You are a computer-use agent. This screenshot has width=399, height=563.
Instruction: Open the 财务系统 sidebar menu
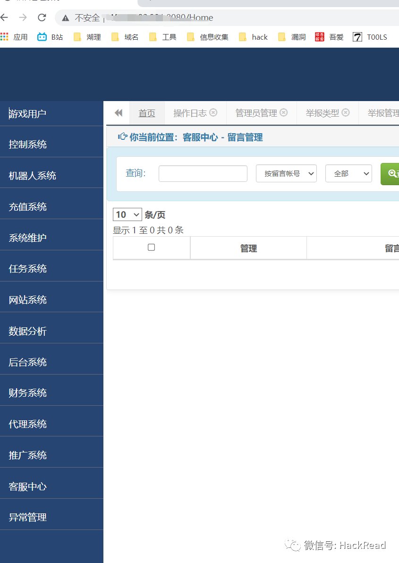point(27,392)
